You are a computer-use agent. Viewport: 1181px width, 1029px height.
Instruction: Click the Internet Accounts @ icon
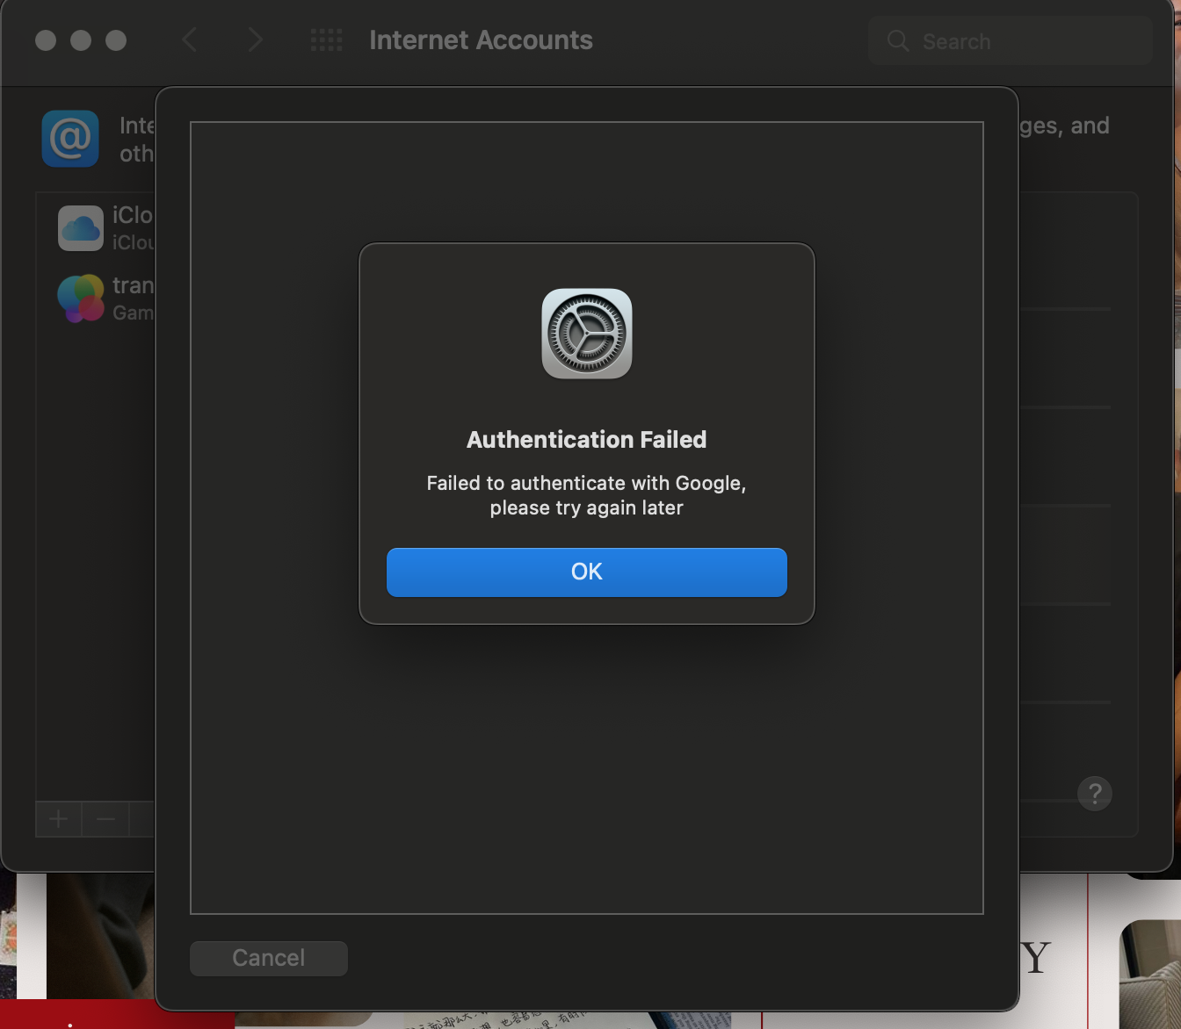(x=70, y=138)
